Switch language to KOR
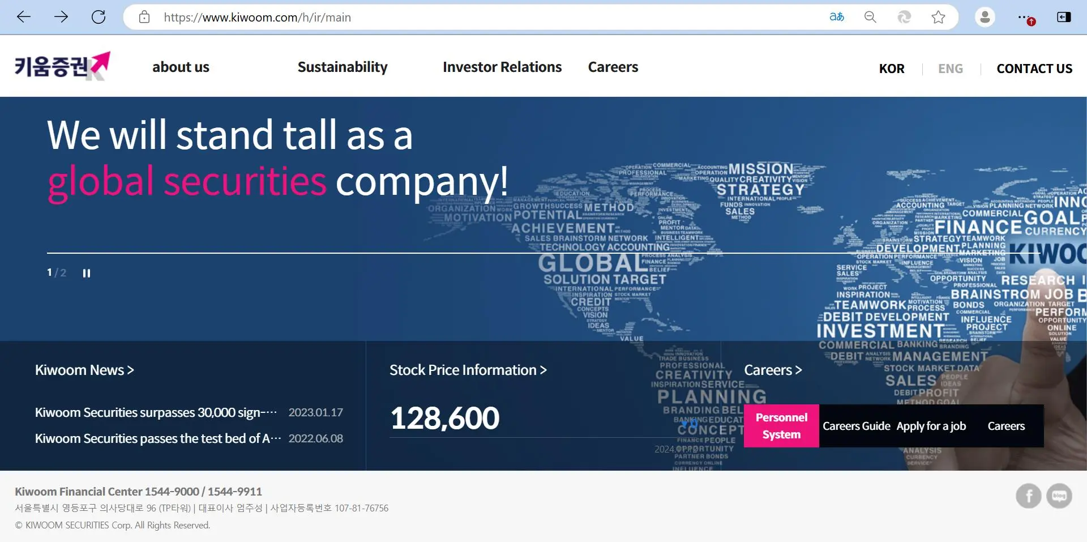Screen dimensions: 1087x542 point(892,69)
